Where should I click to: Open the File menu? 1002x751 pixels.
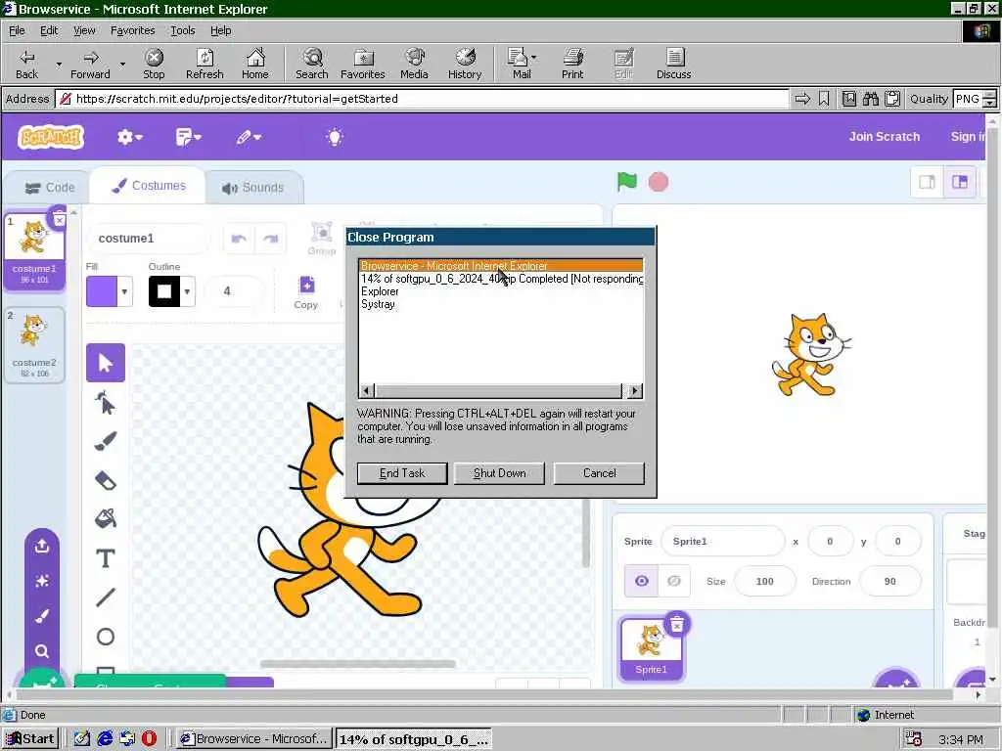17,30
